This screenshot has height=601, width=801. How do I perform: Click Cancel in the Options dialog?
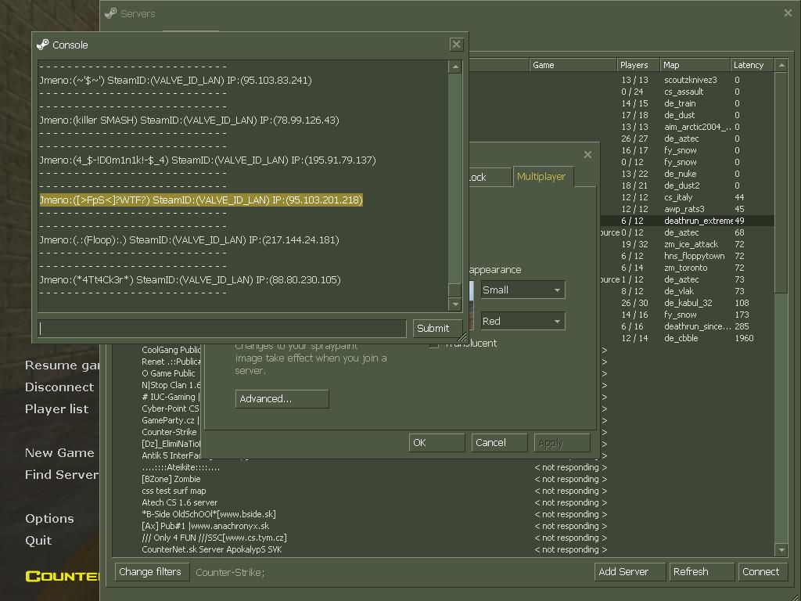click(499, 443)
